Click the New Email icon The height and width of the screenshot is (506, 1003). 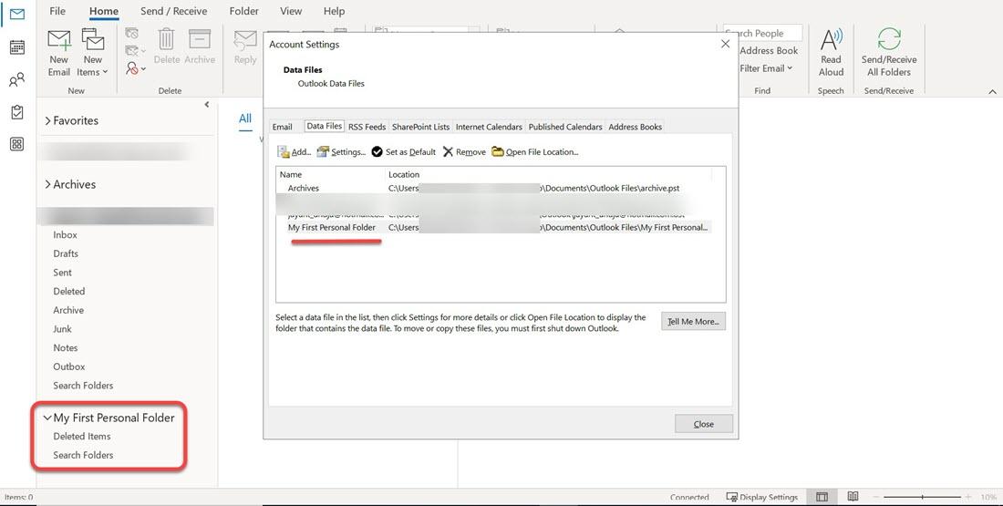pos(59,52)
